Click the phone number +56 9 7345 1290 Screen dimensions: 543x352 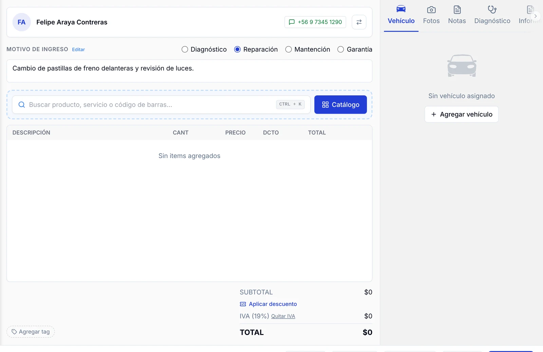click(315, 22)
